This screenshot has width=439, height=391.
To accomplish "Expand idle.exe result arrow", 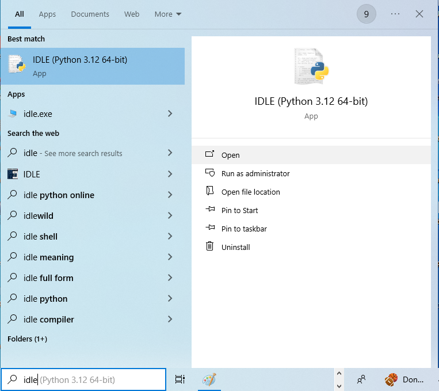I will tap(170, 113).
